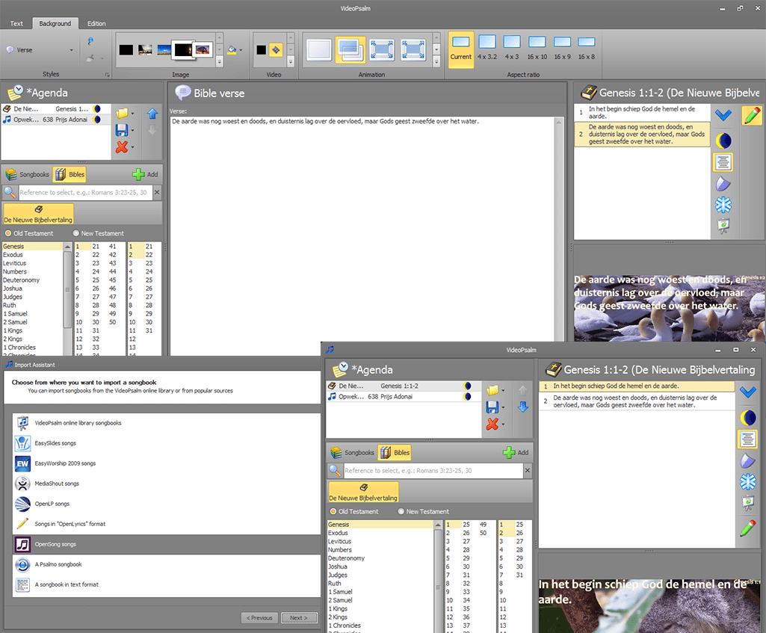766x633 pixels.
Task: Toggle black screen moon in second window verse panel
Action: (x=748, y=418)
